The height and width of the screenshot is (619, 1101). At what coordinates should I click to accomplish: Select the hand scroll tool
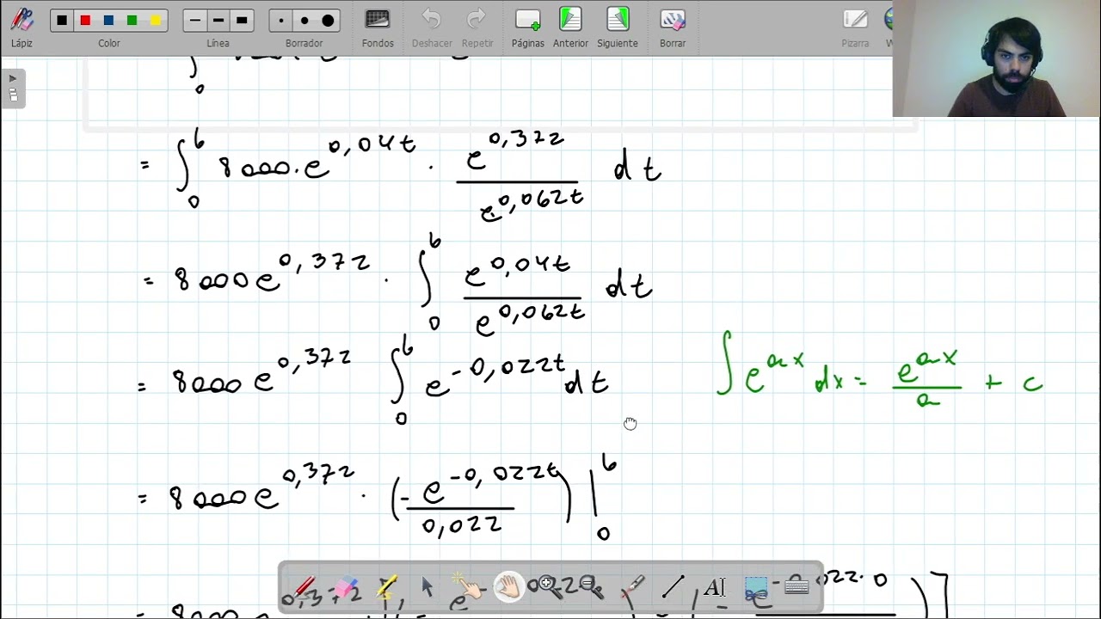509,588
